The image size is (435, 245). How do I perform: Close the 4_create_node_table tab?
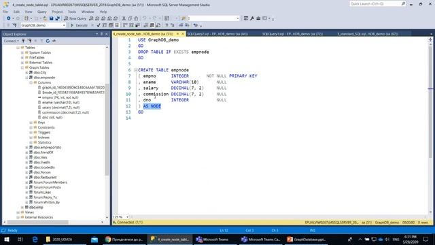183,34
